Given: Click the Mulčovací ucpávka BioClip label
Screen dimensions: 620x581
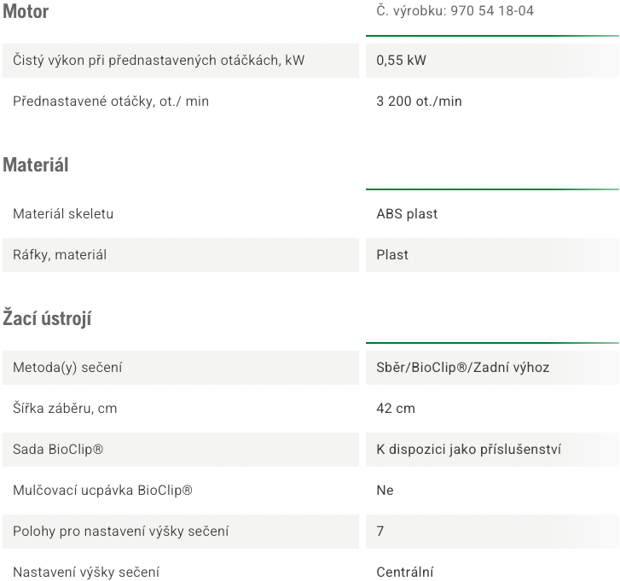Looking at the screenshot, I should (x=102, y=490).
